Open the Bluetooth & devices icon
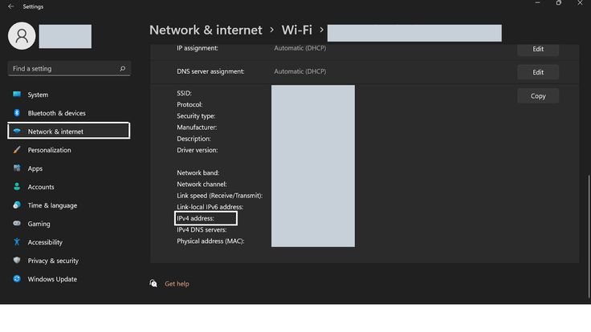Image resolution: width=591 pixels, height=332 pixels. coord(17,112)
